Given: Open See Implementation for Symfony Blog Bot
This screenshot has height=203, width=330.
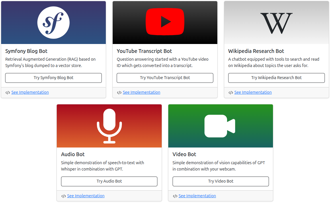Looking at the screenshot, I should pyautogui.click(x=30, y=92).
